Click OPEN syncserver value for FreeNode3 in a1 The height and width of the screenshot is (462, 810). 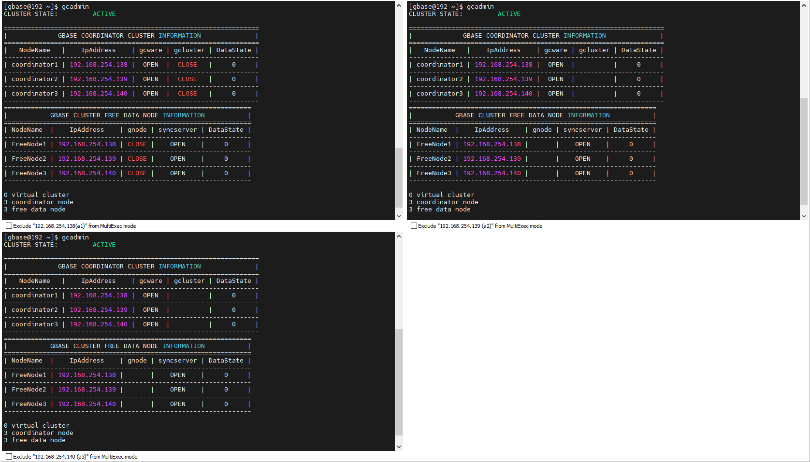pyautogui.click(x=178, y=173)
